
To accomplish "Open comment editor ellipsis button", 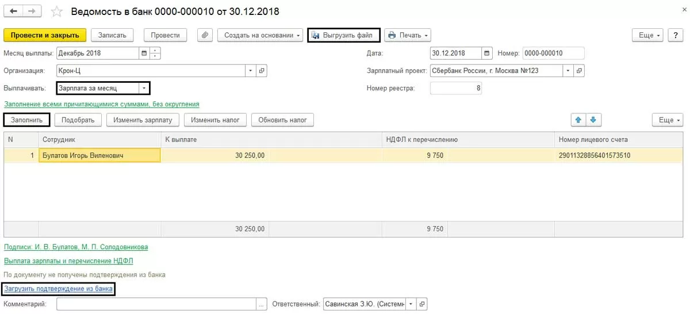I will pos(262,304).
